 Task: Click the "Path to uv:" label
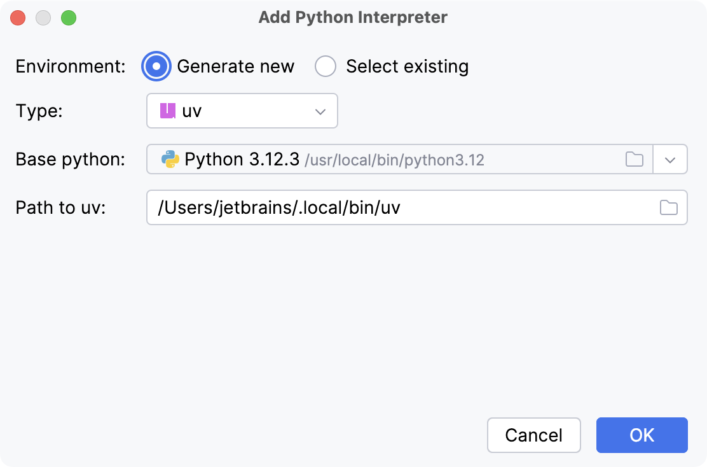coord(60,207)
